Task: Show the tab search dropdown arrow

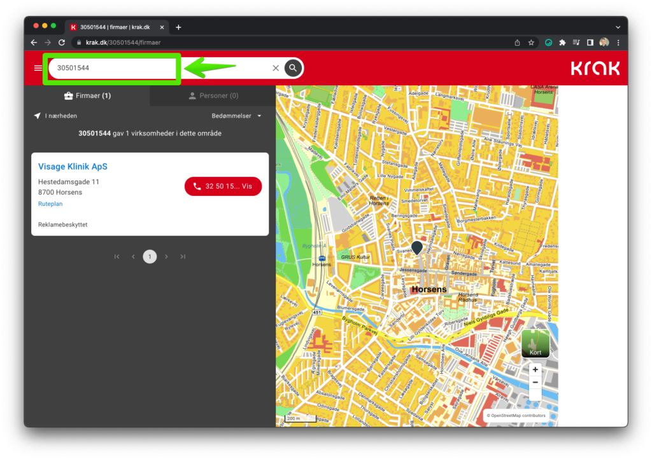Action: point(618,27)
